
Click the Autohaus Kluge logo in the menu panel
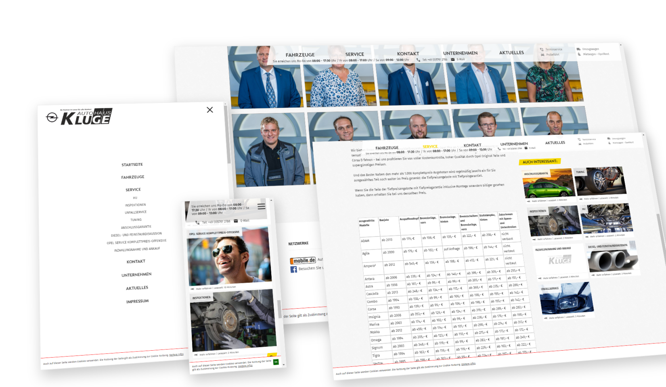(80, 117)
